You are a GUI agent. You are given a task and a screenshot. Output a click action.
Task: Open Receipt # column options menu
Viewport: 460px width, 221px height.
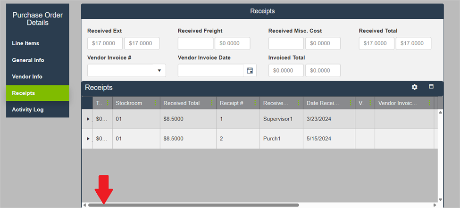tap(255, 103)
